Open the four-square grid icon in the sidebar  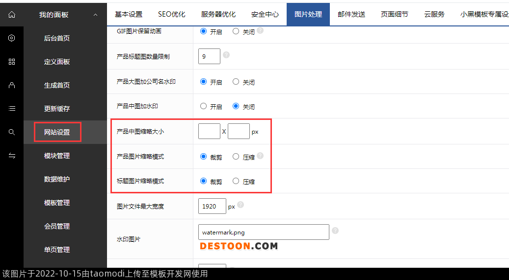[x=12, y=62]
